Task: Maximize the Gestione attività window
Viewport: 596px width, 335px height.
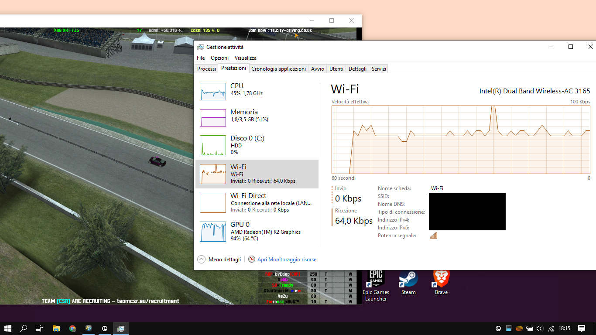Action: coord(570,47)
